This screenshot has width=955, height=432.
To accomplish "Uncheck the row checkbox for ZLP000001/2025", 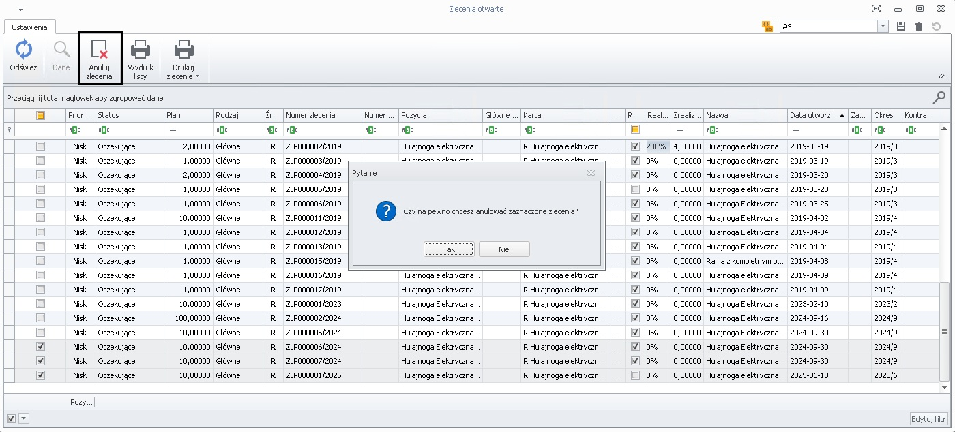I will click(40, 375).
